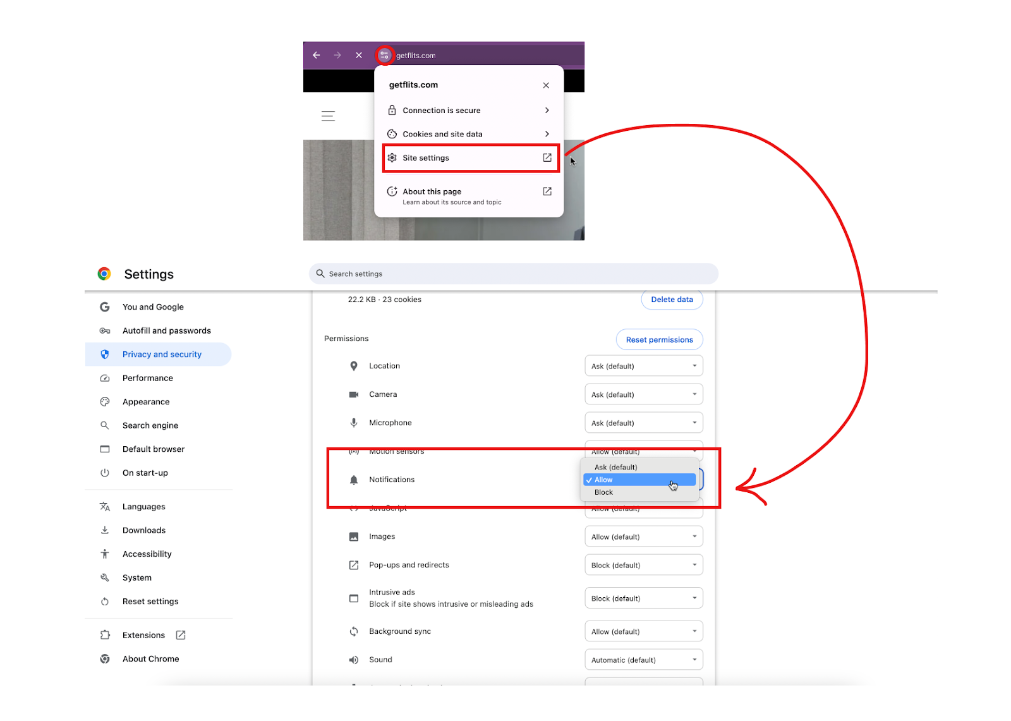Click the cookie icon in site popup

pos(392,134)
